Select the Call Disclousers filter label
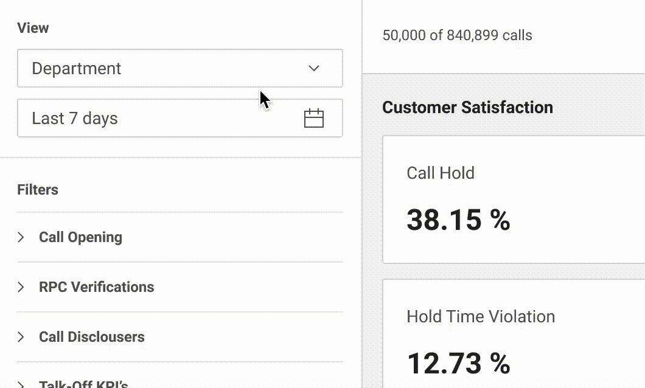Image resolution: width=645 pixels, height=388 pixels. click(91, 337)
